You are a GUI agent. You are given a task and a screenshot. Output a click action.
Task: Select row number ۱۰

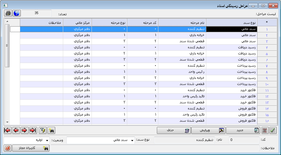(267, 84)
